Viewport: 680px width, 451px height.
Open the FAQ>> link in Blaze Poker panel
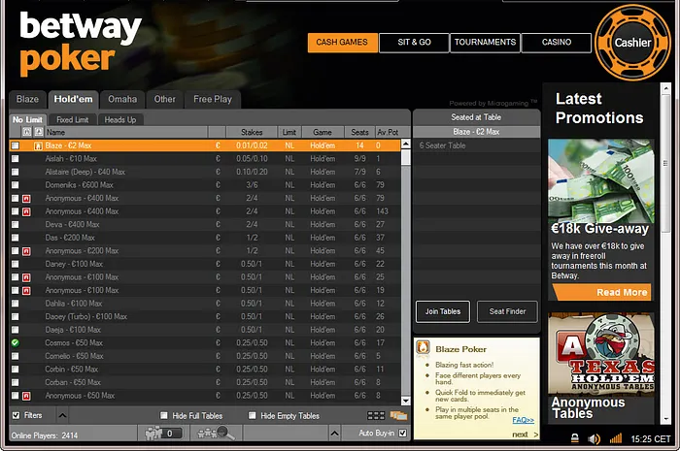523,420
